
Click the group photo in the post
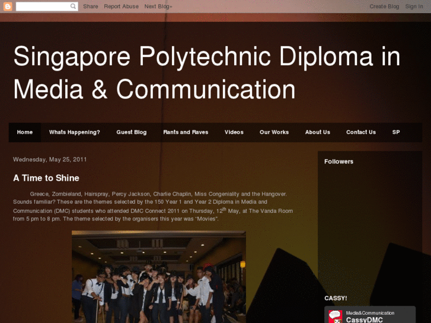coord(159,277)
